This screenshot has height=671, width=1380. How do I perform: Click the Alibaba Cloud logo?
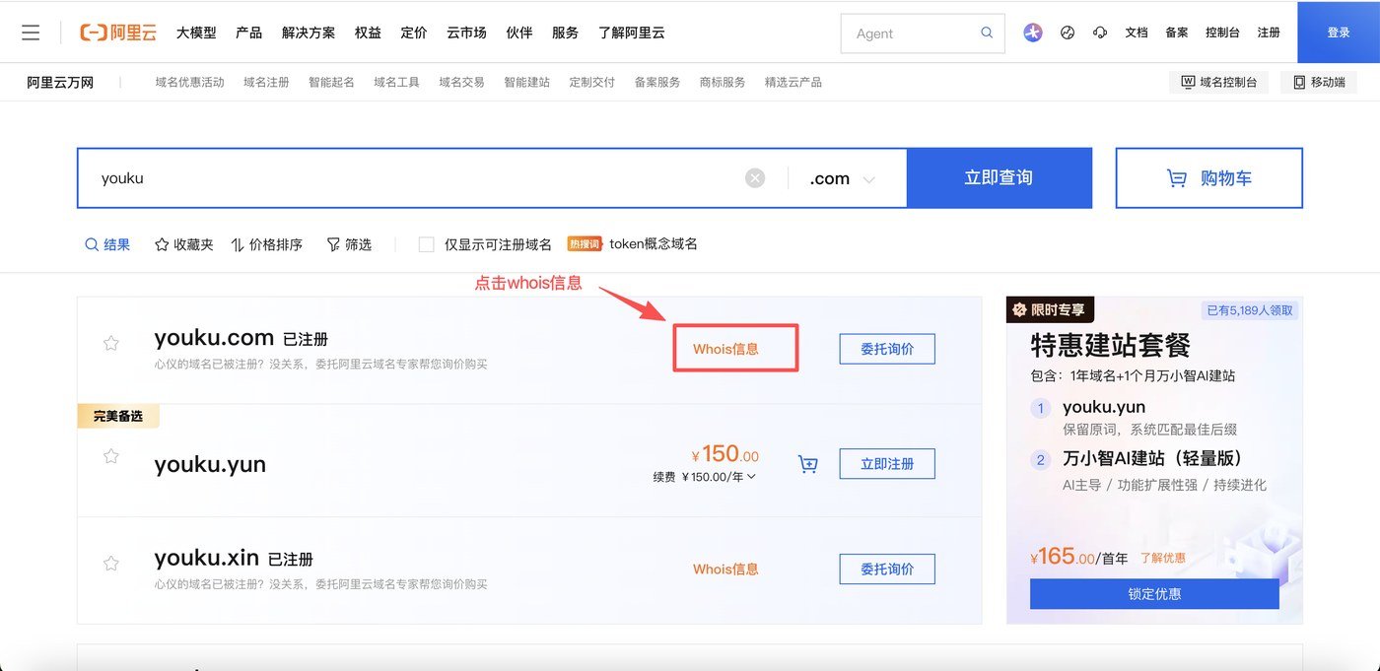tap(118, 33)
